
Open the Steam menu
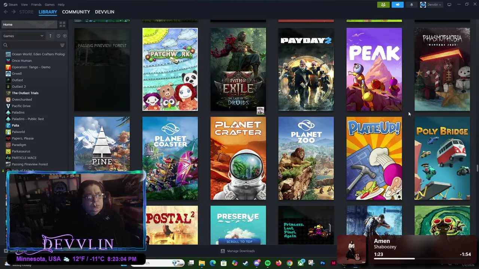point(13,4)
